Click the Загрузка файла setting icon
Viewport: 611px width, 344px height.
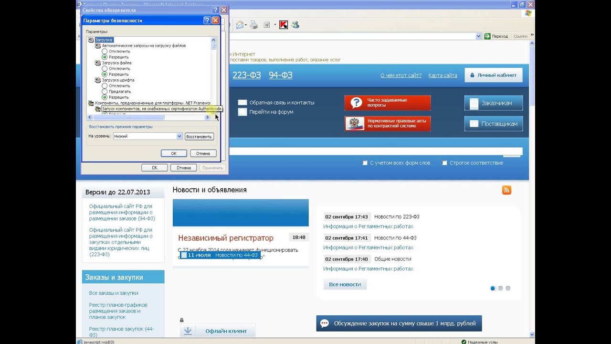98,63
